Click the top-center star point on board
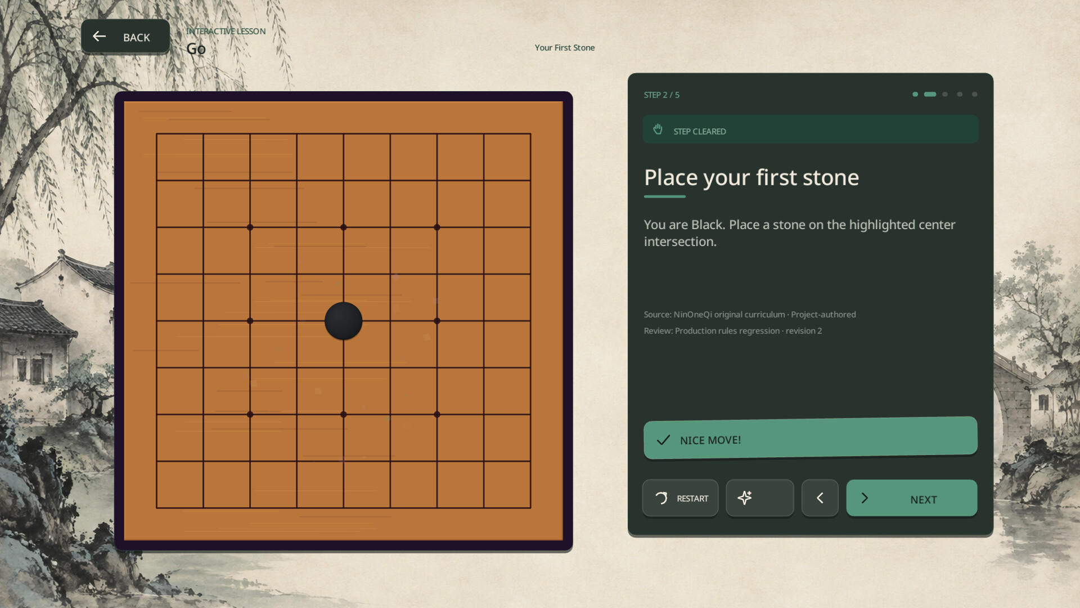 pos(343,227)
